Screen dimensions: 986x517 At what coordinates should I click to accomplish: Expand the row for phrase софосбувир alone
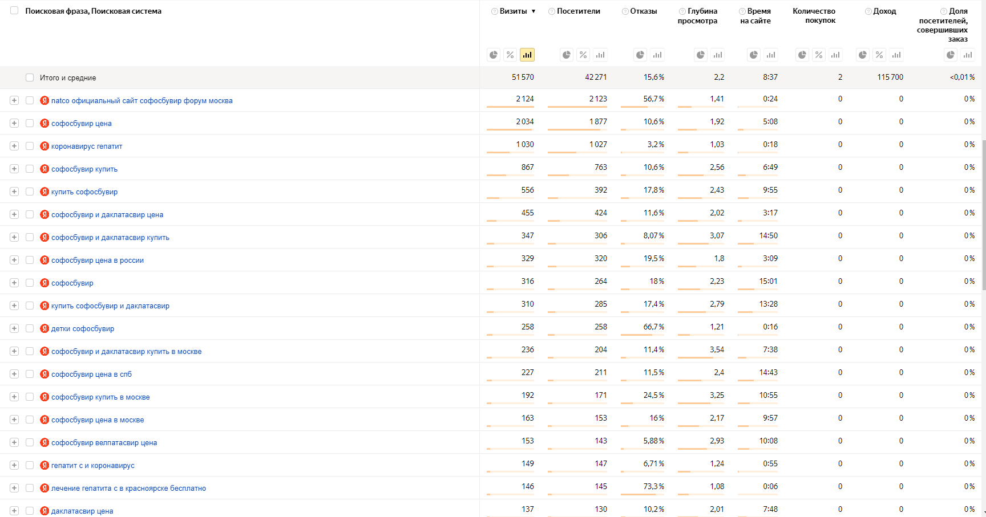click(x=14, y=283)
